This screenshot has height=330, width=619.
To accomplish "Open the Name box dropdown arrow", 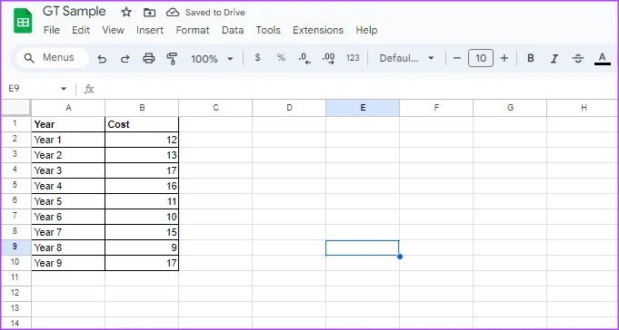I will (64, 89).
